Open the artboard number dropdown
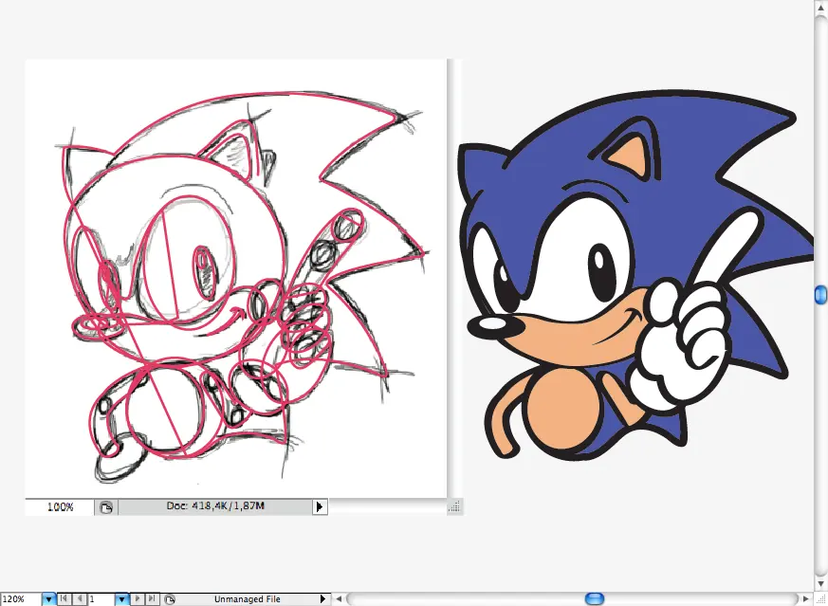Screen dimensions: 828x606 122,599
